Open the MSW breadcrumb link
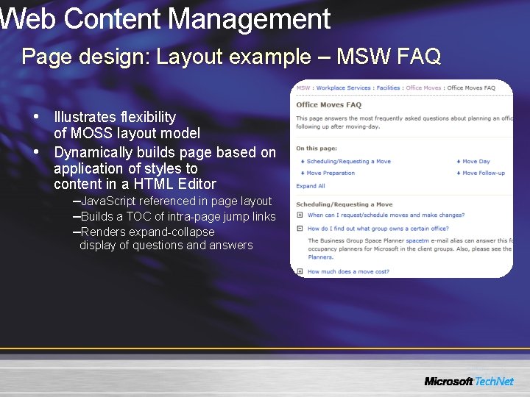 click(303, 87)
